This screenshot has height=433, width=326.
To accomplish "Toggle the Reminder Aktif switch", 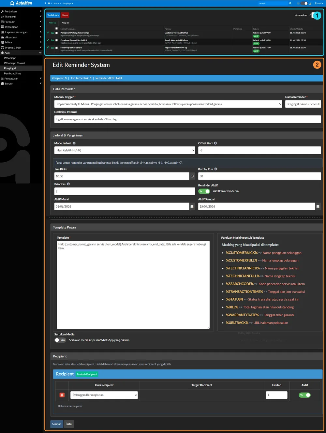I will coord(204,191).
